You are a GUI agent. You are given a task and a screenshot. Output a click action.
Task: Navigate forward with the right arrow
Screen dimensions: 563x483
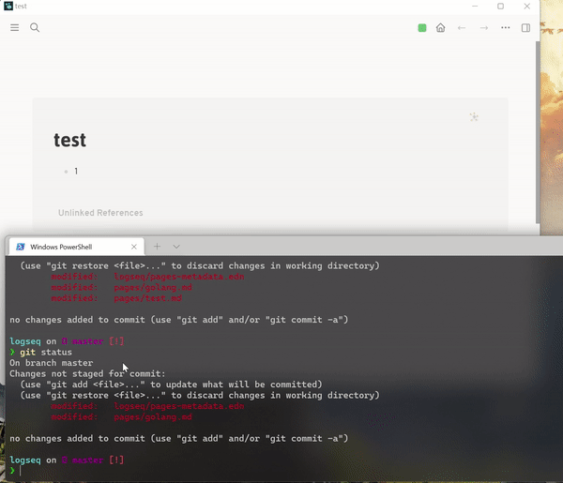pyautogui.click(x=483, y=28)
